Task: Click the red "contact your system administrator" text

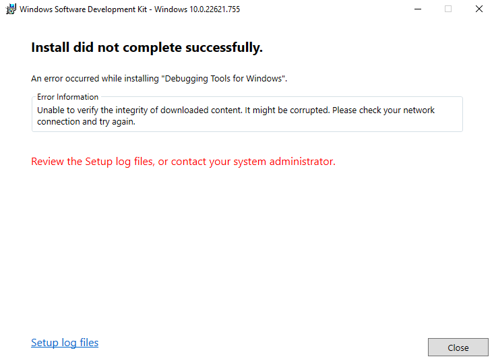Action: (x=253, y=162)
